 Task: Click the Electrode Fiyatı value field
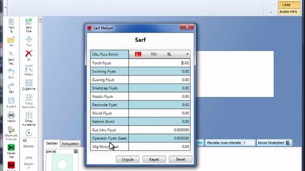point(160,104)
